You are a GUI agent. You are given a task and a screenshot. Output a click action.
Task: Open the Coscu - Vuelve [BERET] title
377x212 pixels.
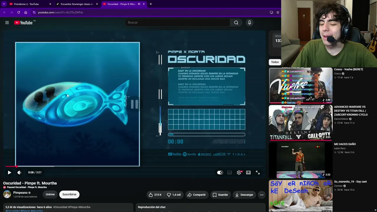[348, 69]
